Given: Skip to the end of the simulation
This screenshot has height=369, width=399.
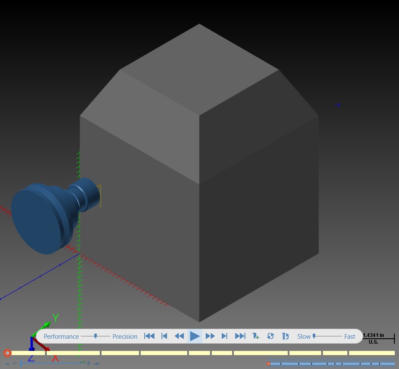Looking at the screenshot, I should tap(240, 336).
